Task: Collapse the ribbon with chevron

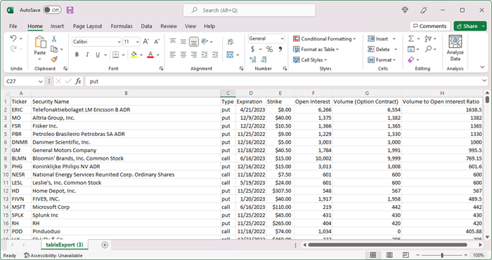Action: 482,67
